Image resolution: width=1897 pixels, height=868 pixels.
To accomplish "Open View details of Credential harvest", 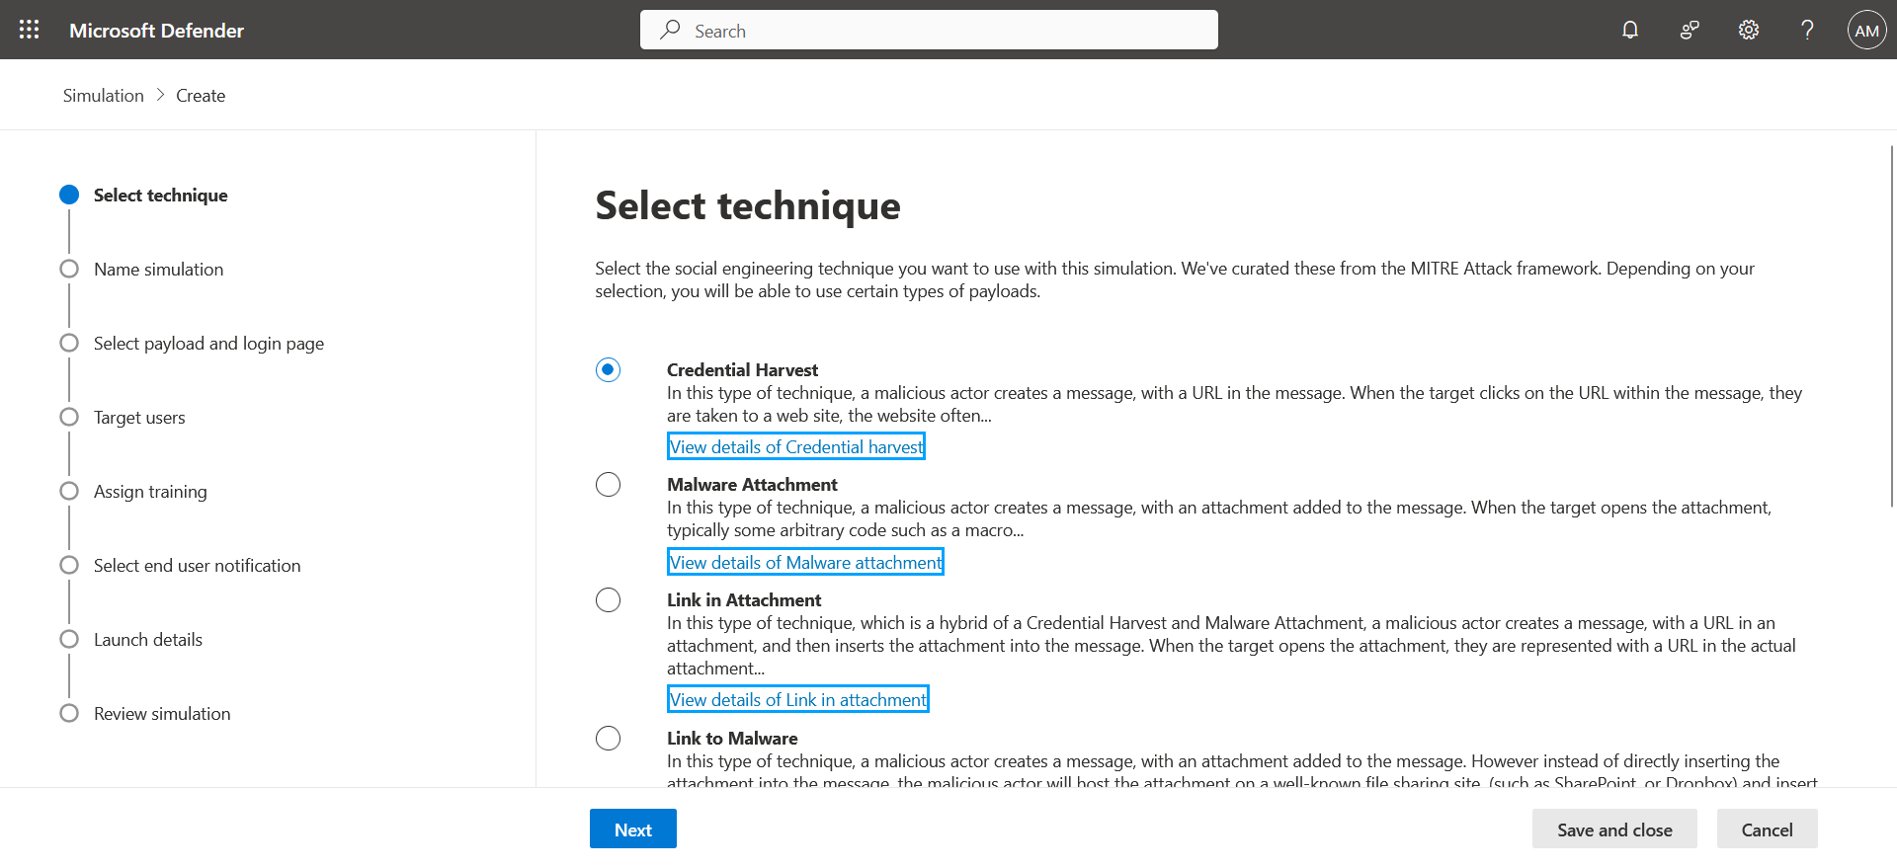I will point(796,446).
